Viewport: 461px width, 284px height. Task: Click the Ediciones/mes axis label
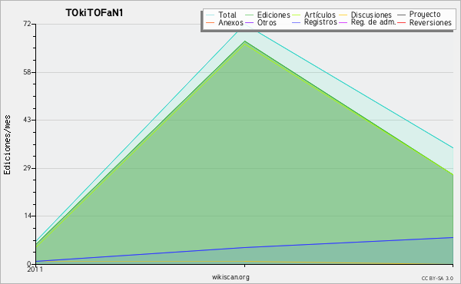[7, 145]
